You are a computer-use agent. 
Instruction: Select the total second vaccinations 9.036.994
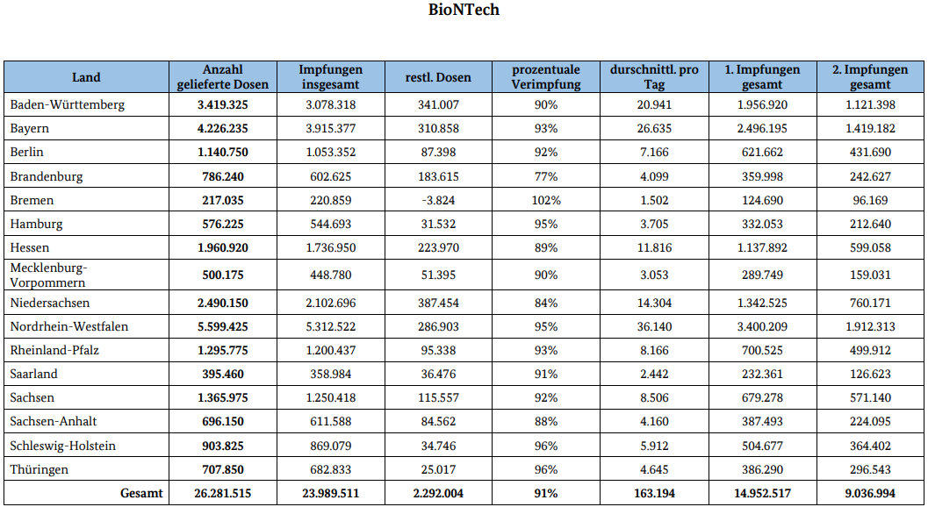click(x=870, y=494)
